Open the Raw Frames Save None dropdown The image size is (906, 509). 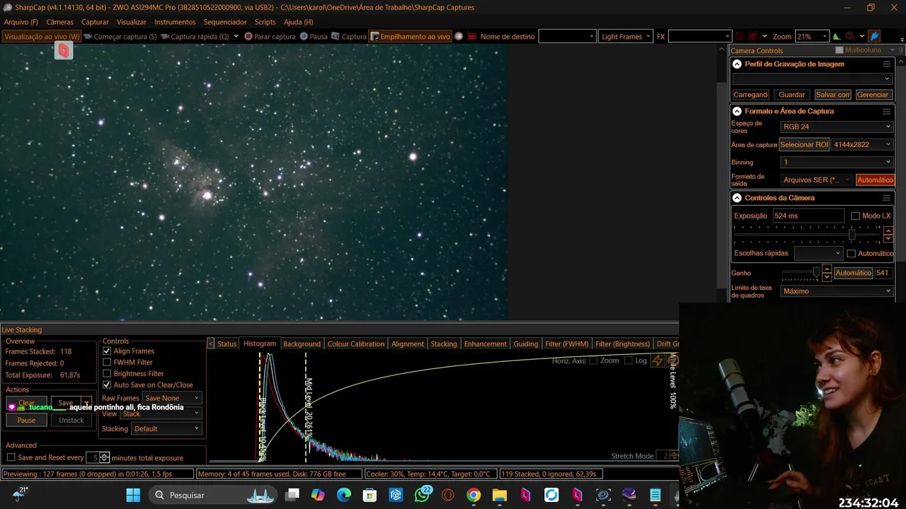pos(172,398)
